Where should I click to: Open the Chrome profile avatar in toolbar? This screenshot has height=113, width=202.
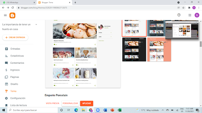tap(194, 8)
